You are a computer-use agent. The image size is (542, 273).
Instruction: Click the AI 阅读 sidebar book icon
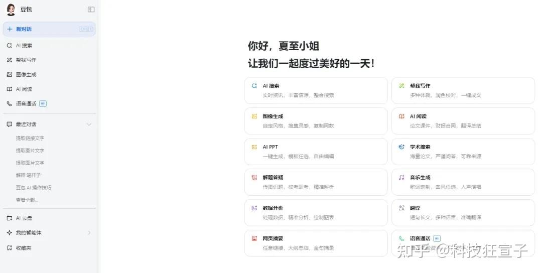pyautogui.click(x=10, y=89)
